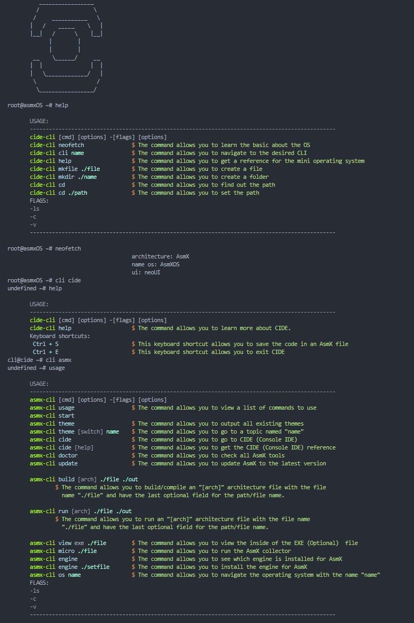Click description 'save the code in an AsmX file'
The width and height of the screenshot is (414, 623).
click(x=304, y=344)
